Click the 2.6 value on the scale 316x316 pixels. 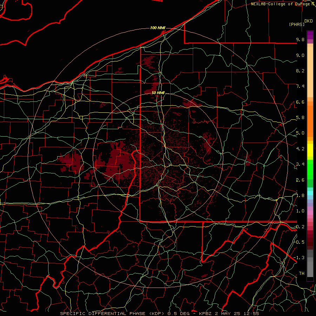point(300,180)
